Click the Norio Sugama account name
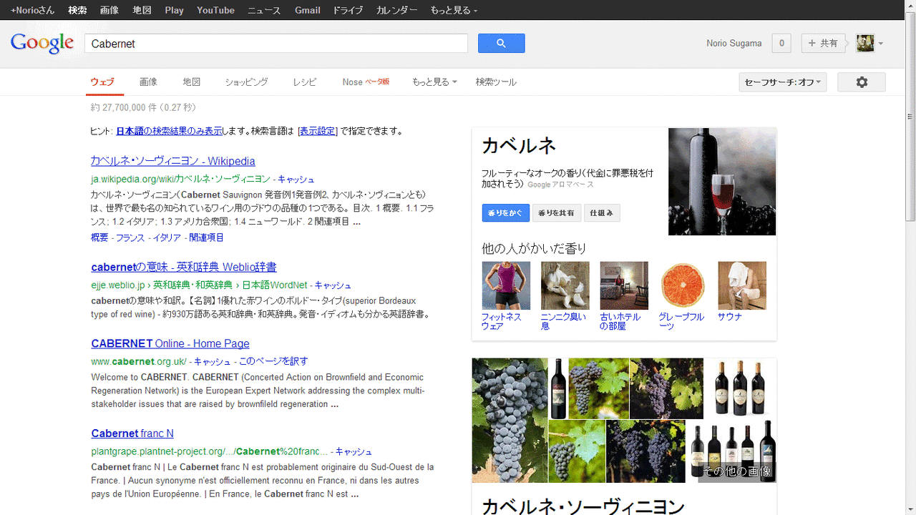 (x=734, y=44)
